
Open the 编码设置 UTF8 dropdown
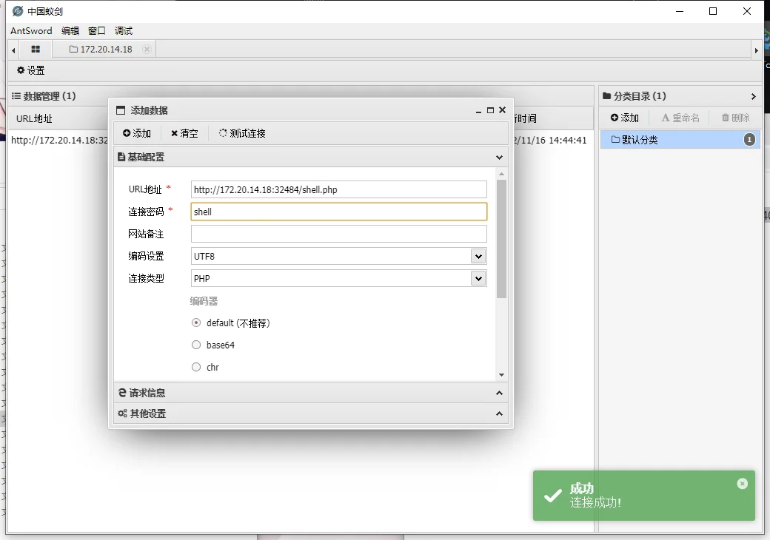[x=478, y=256]
